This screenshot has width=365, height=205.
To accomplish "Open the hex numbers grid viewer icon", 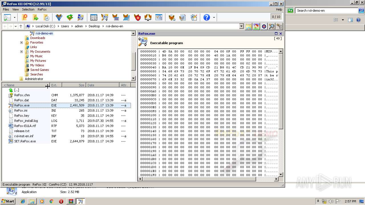I will pos(94,17).
